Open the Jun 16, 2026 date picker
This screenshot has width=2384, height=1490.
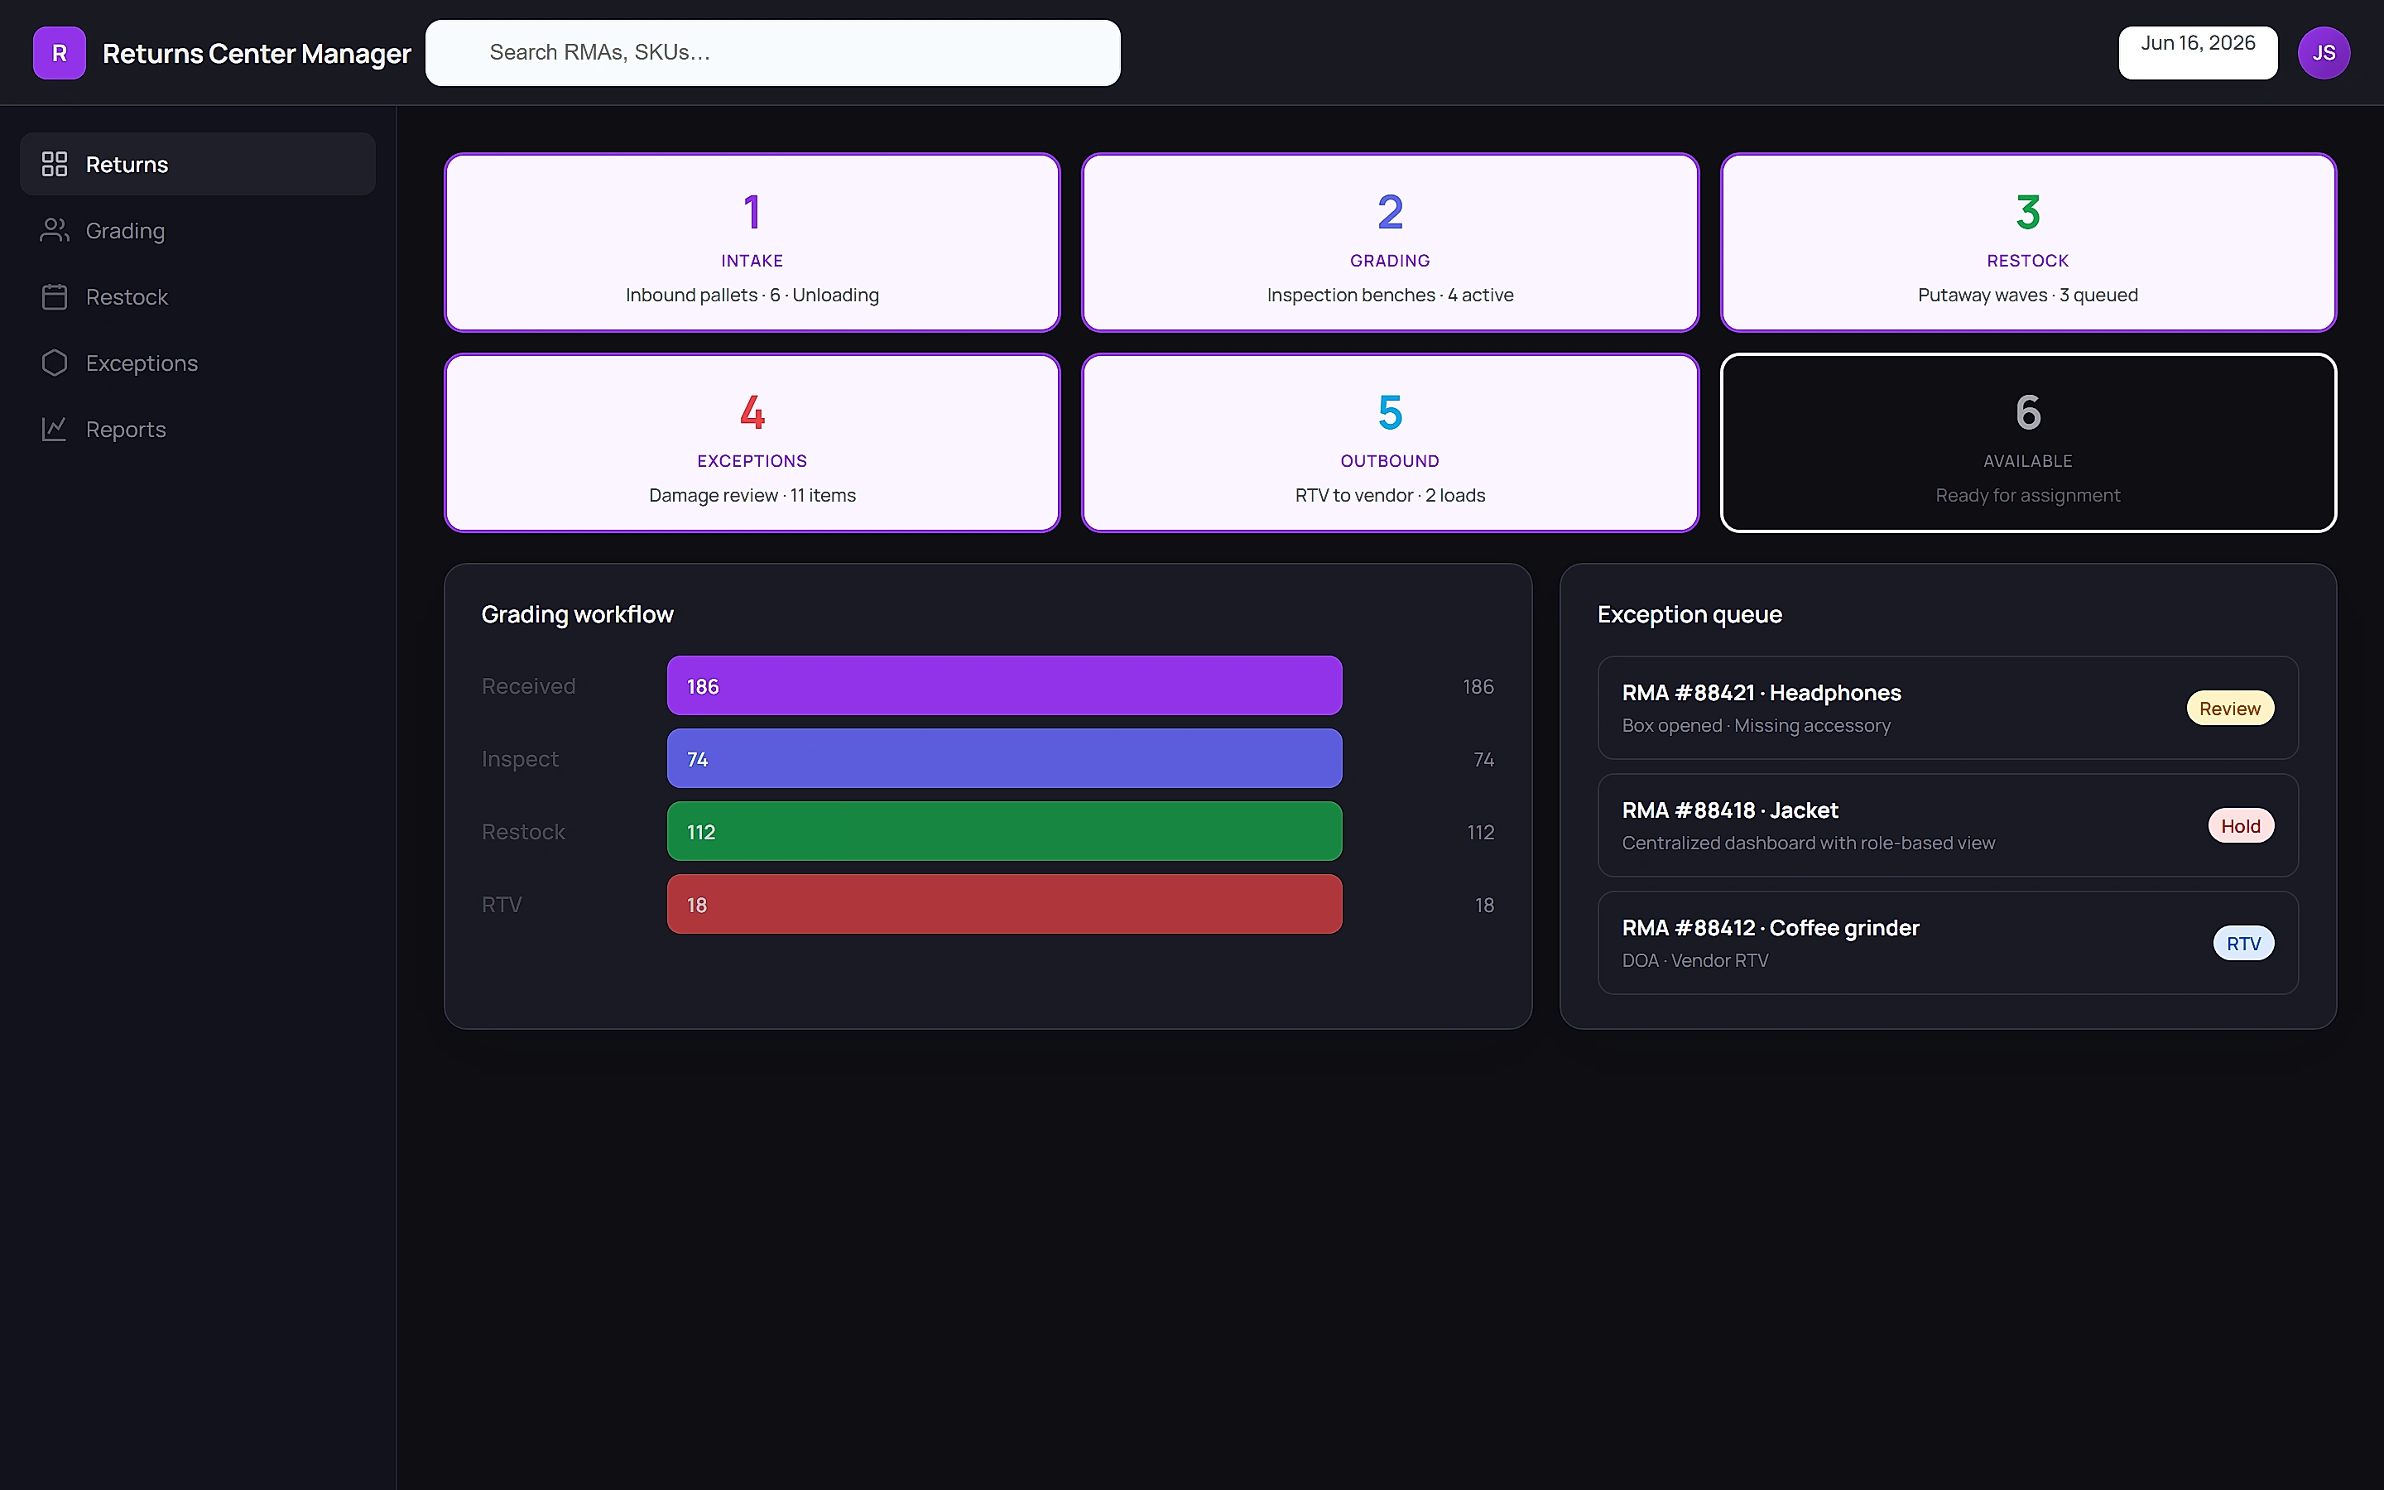[2197, 53]
